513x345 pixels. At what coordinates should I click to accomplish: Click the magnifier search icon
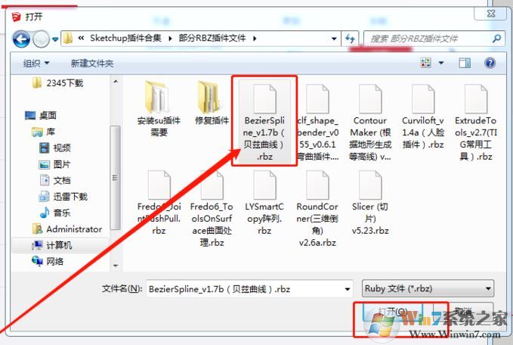click(496, 39)
